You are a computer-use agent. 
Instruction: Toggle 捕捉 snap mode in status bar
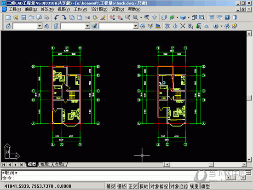[111, 186]
